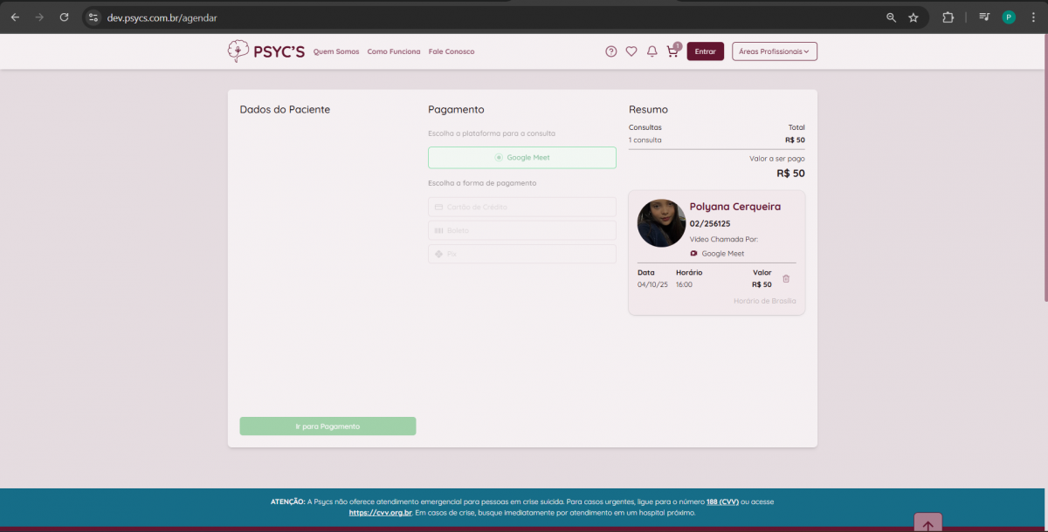Delete the consultation with trash icon
This screenshot has width=1048, height=532.
click(x=786, y=278)
